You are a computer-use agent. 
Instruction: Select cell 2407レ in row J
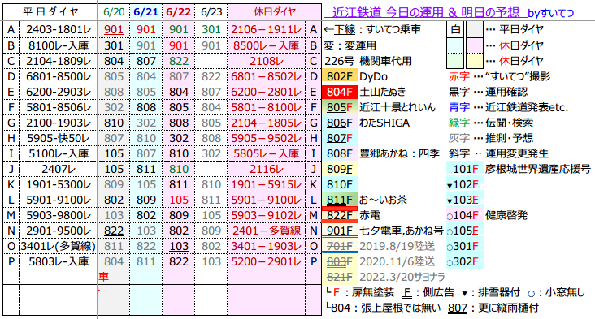tap(59, 169)
